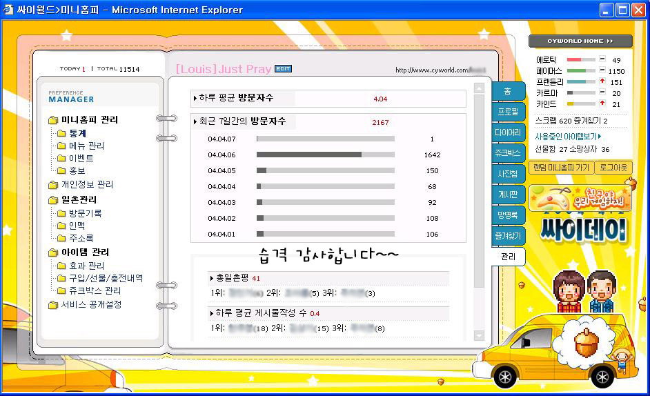This screenshot has width=650, height=396.
Task: Click 랜덤 미니홈피 가기 button
Action: [561, 168]
